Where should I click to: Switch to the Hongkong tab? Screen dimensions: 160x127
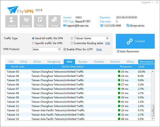54,61
